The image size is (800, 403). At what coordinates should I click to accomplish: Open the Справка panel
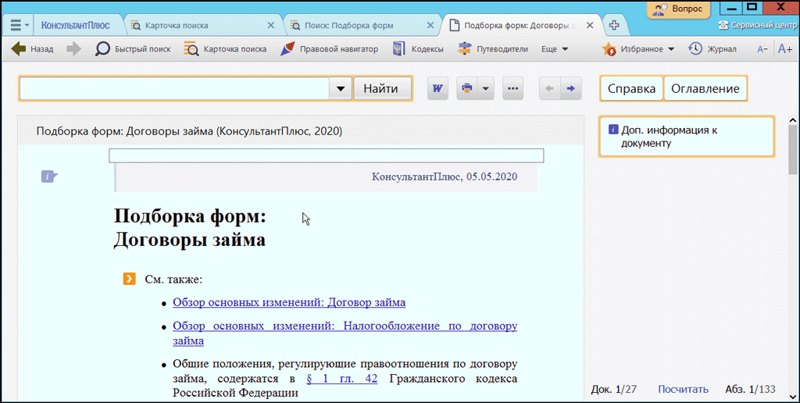pos(631,89)
